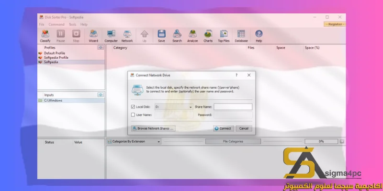Image resolution: width=383 pixels, height=191 pixels.
Task: Open the Database tool
Action: pos(241,36)
